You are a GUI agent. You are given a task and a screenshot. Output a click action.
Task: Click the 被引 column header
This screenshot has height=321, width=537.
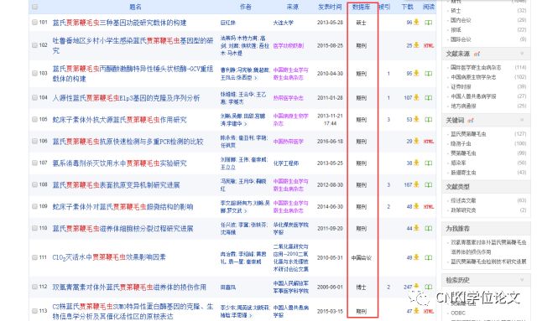pyautogui.click(x=384, y=7)
